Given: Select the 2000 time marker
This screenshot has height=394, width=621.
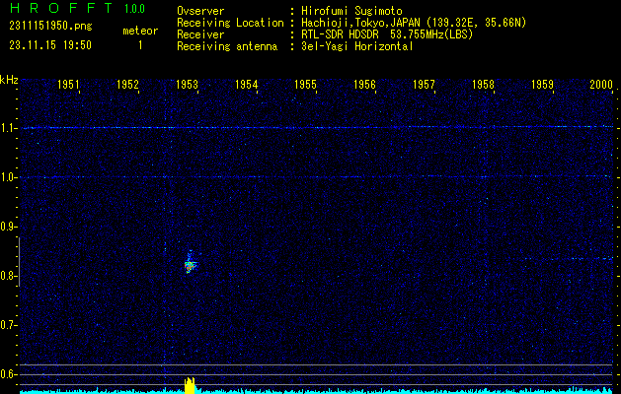Looking at the screenshot, I should point(601,86).
